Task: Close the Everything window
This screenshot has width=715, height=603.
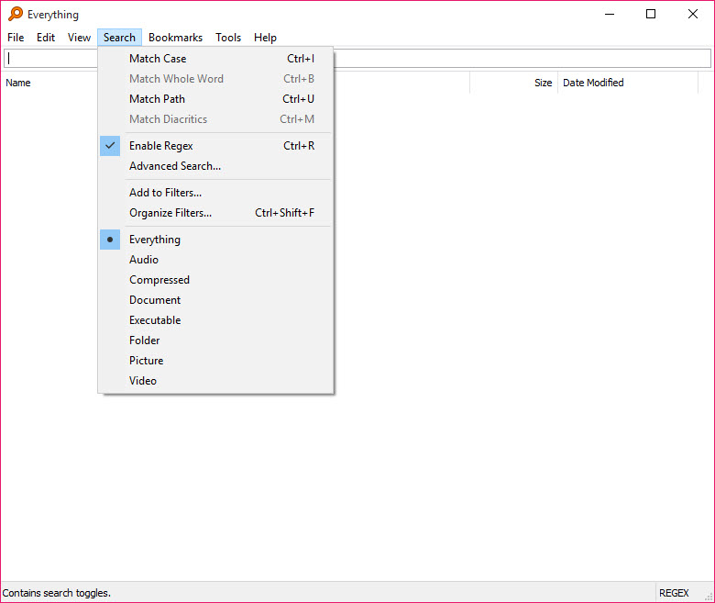Action: coord(693,14)
